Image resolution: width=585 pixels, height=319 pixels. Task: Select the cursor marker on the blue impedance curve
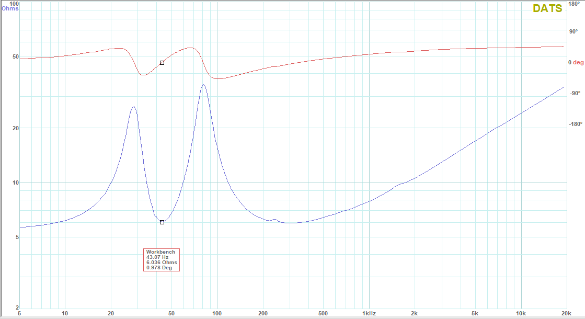pyautogui.click(x=162, y=222)
